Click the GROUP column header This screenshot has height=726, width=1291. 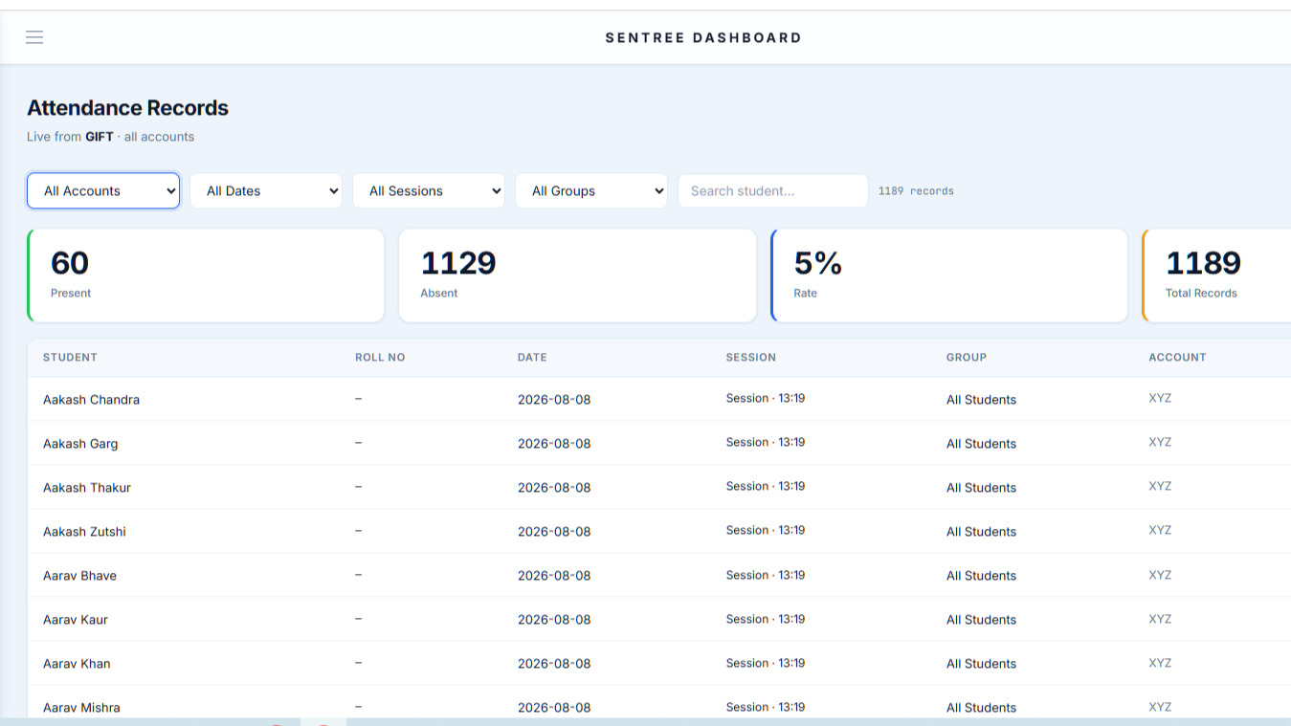click(x=967, y=357)
